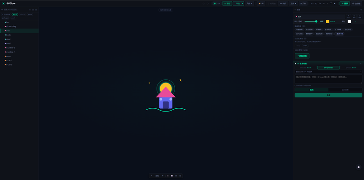This screenshot has height=180, width=364.
Task: Select the 'wave' layer
Action: click(x=19, y=56)
